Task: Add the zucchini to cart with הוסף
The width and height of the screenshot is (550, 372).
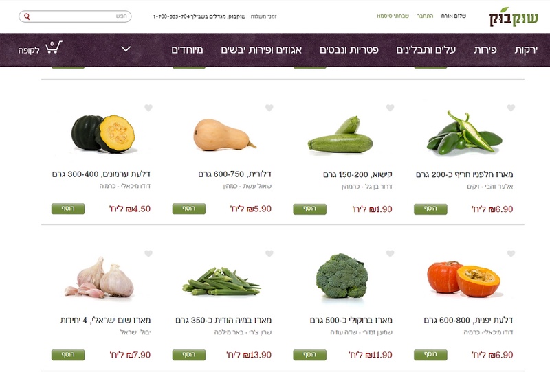Action: [x=310, y=209]
